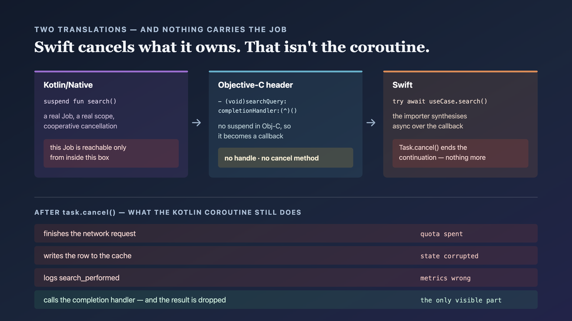Click the row 'logs search_performed'
The image size is (572, 321).
coord(286,278)
